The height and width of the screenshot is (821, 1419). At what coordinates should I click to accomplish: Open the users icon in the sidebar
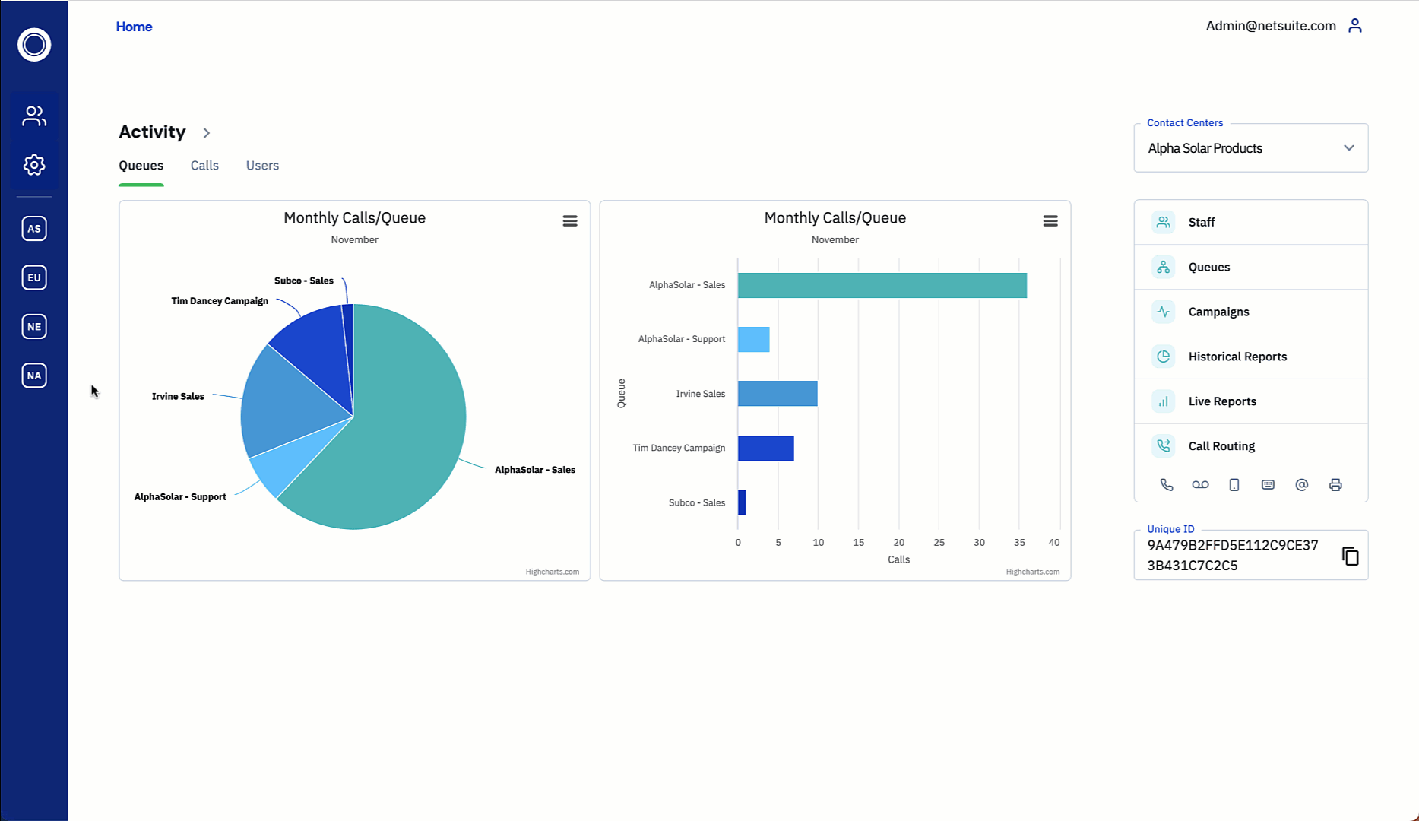coord(34,116)
